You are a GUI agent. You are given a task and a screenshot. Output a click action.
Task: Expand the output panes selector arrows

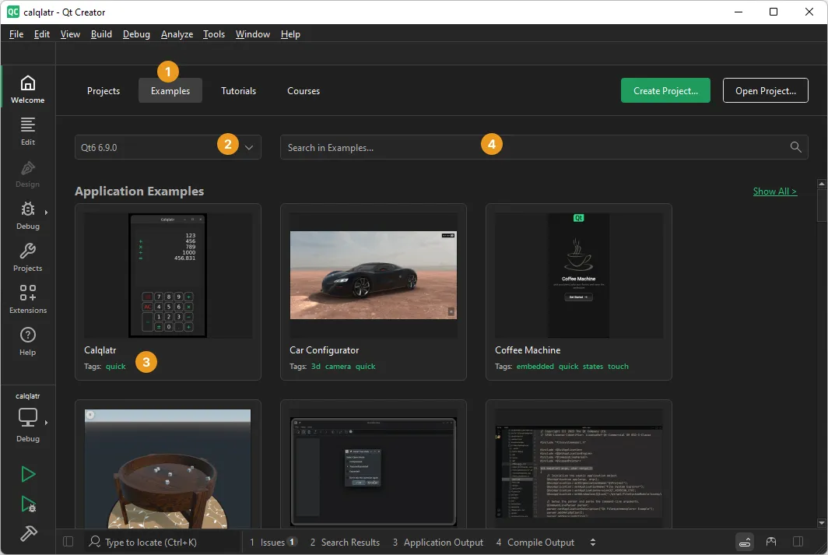593,543
